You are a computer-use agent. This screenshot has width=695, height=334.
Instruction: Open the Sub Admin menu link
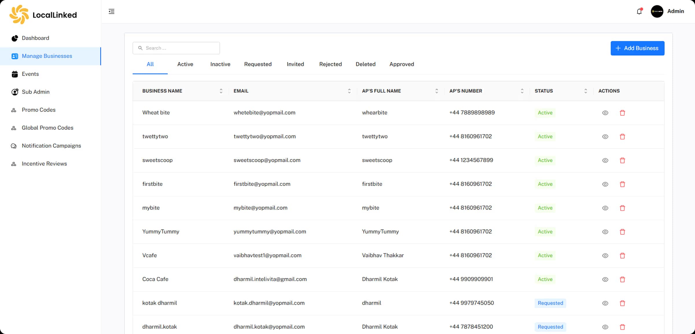pos(36,92)
